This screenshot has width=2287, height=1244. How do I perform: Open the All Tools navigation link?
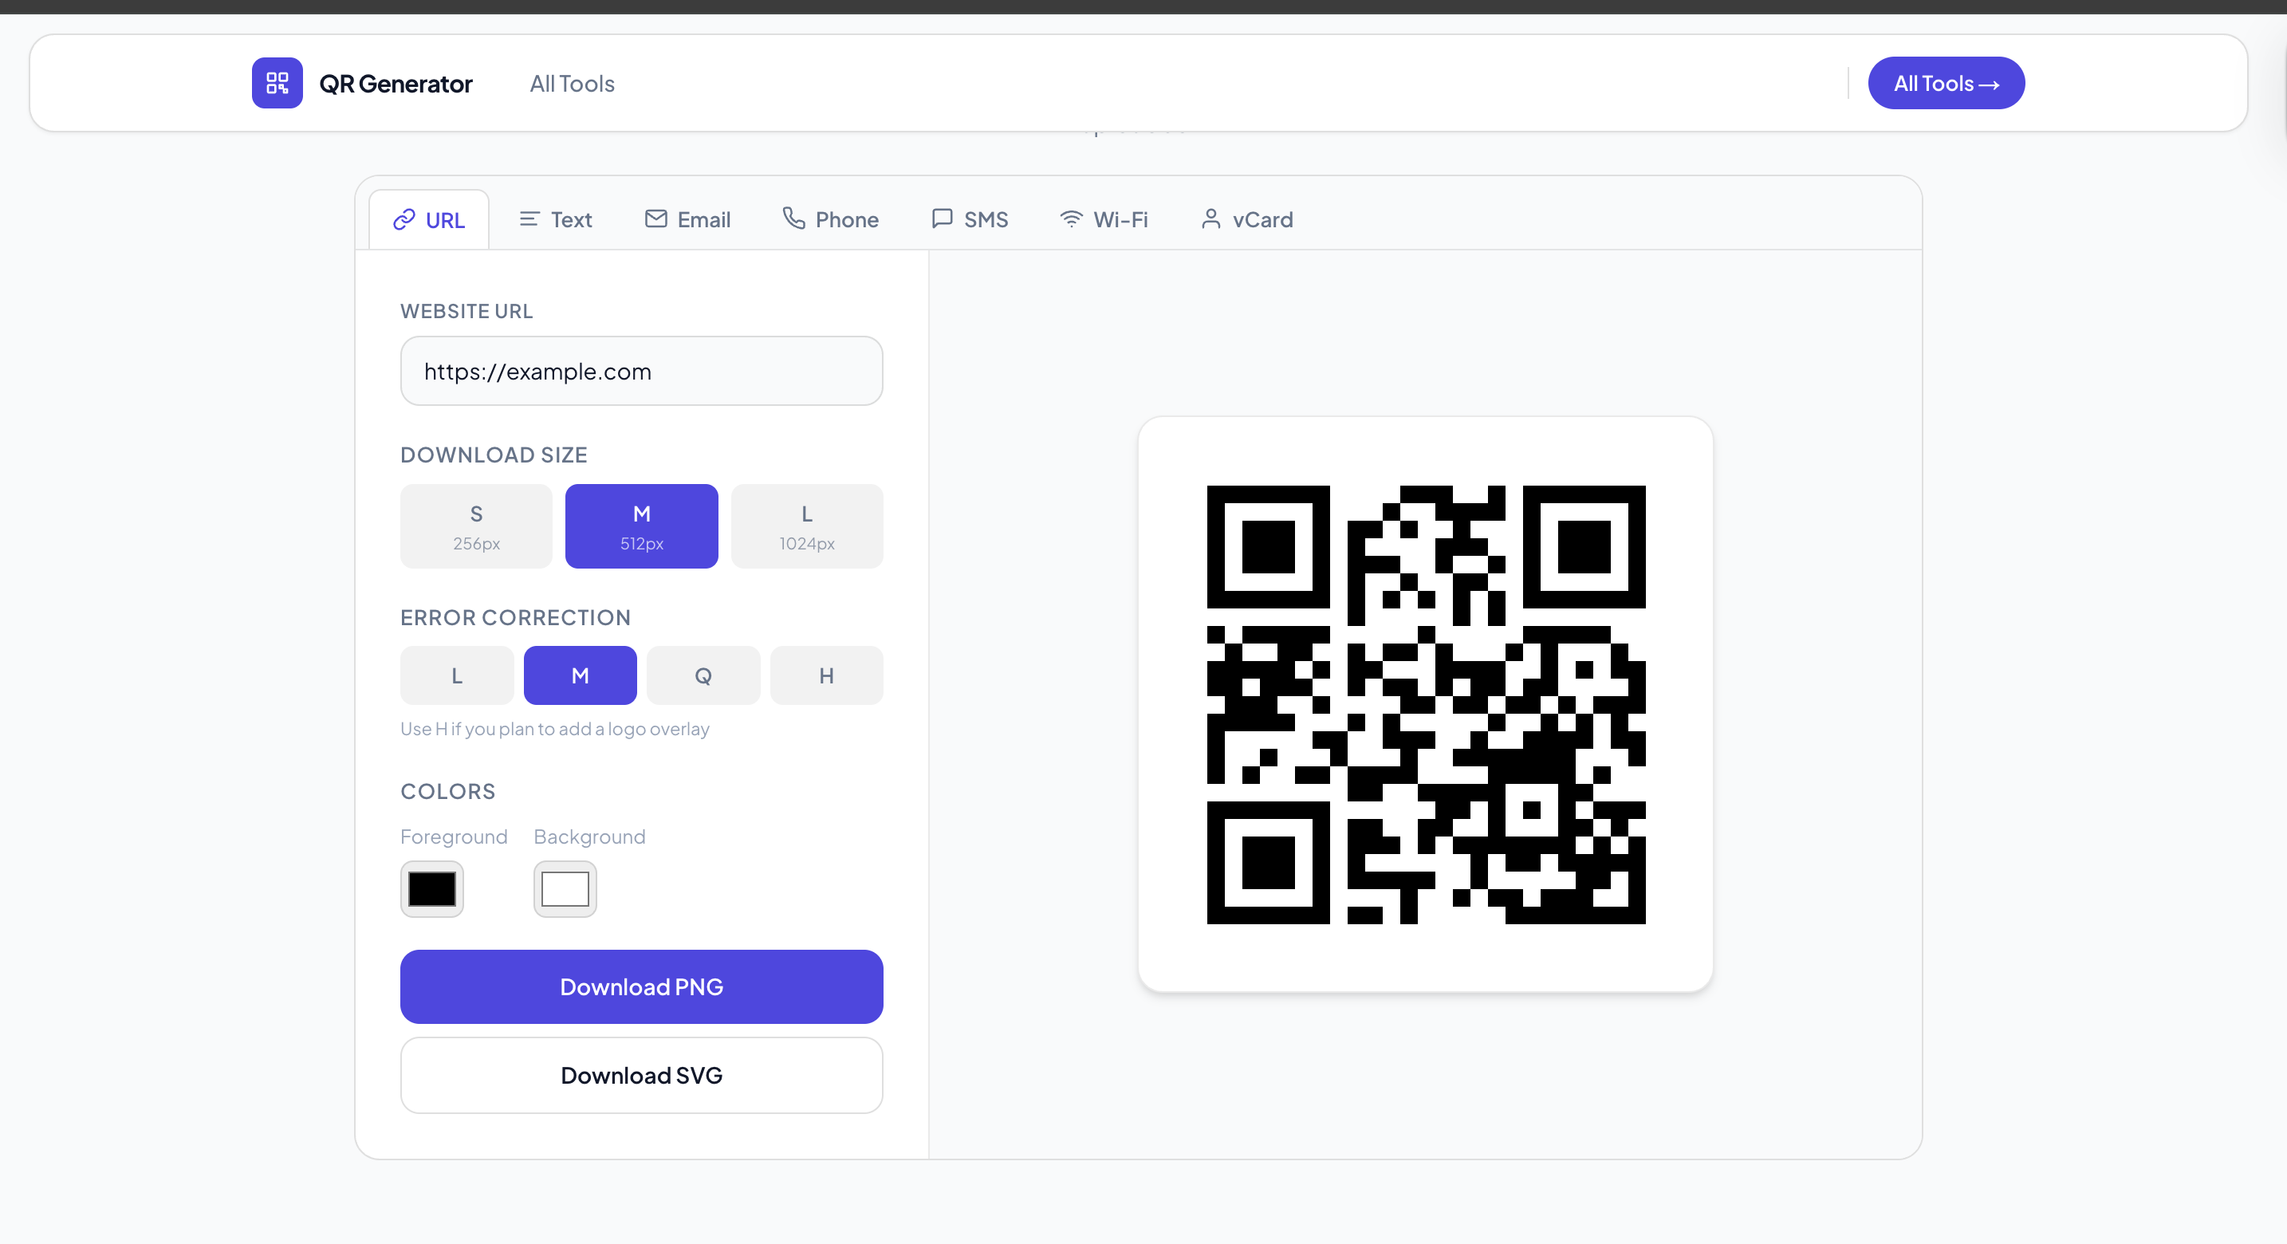coord(571,83)
